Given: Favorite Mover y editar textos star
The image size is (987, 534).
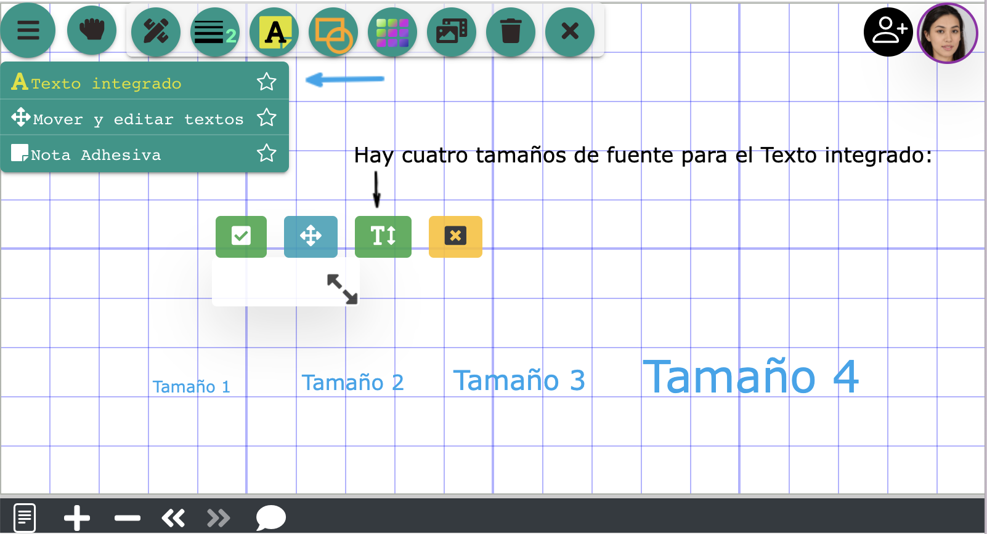Looking at the screenshot, I should point(267,118).
